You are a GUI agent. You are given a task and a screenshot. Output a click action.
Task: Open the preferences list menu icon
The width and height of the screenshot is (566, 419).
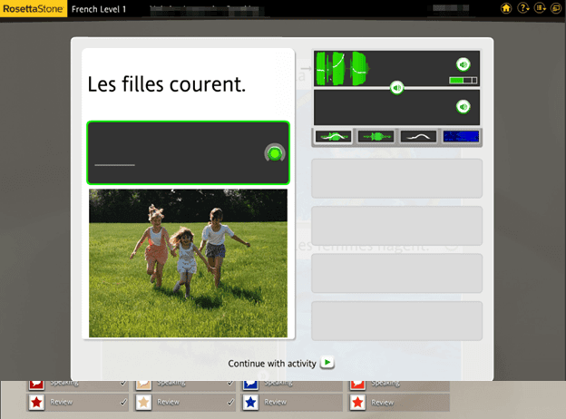coord(540,8)
